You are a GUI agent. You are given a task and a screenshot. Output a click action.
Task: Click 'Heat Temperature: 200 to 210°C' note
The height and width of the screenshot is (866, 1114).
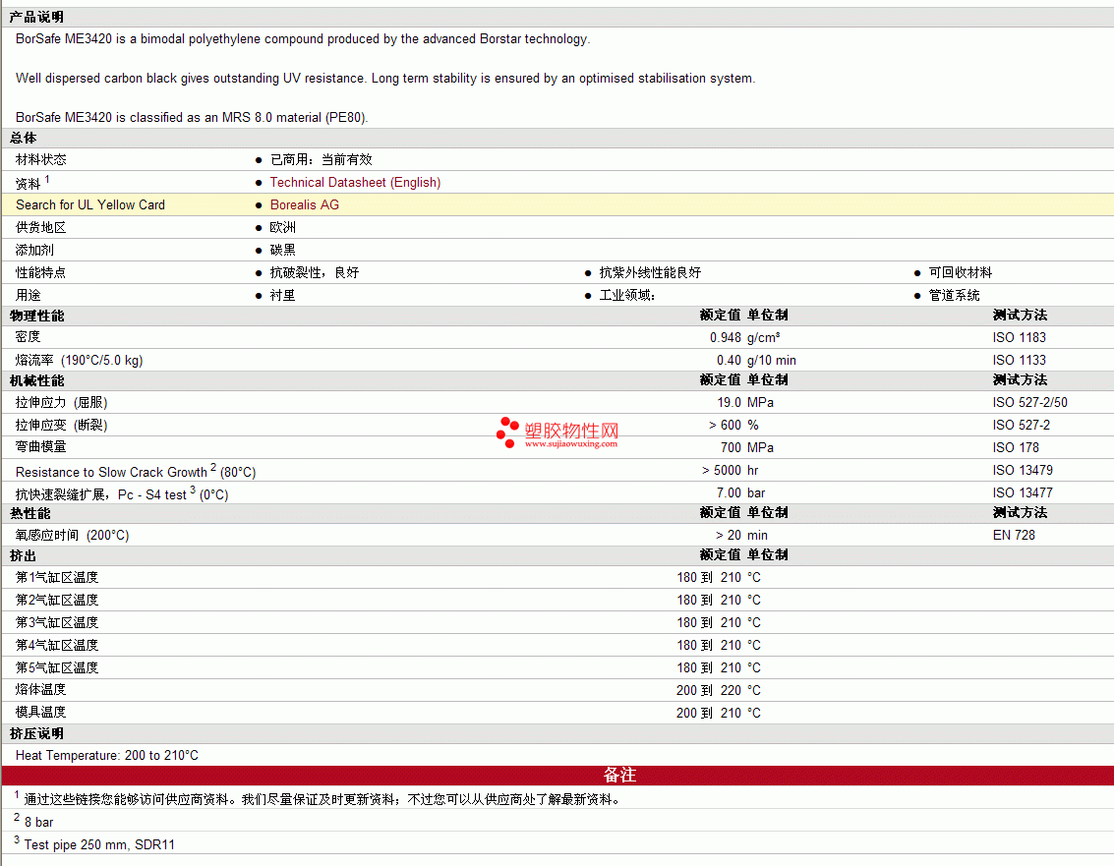[x=106, y=755]
